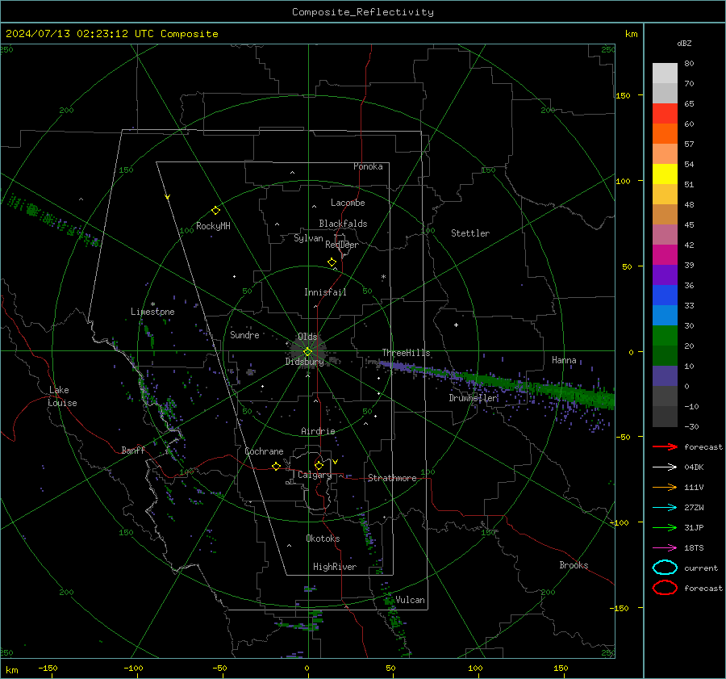
Task: Click the yellow radar-center diamond at Olds
Action: point(308,352)
